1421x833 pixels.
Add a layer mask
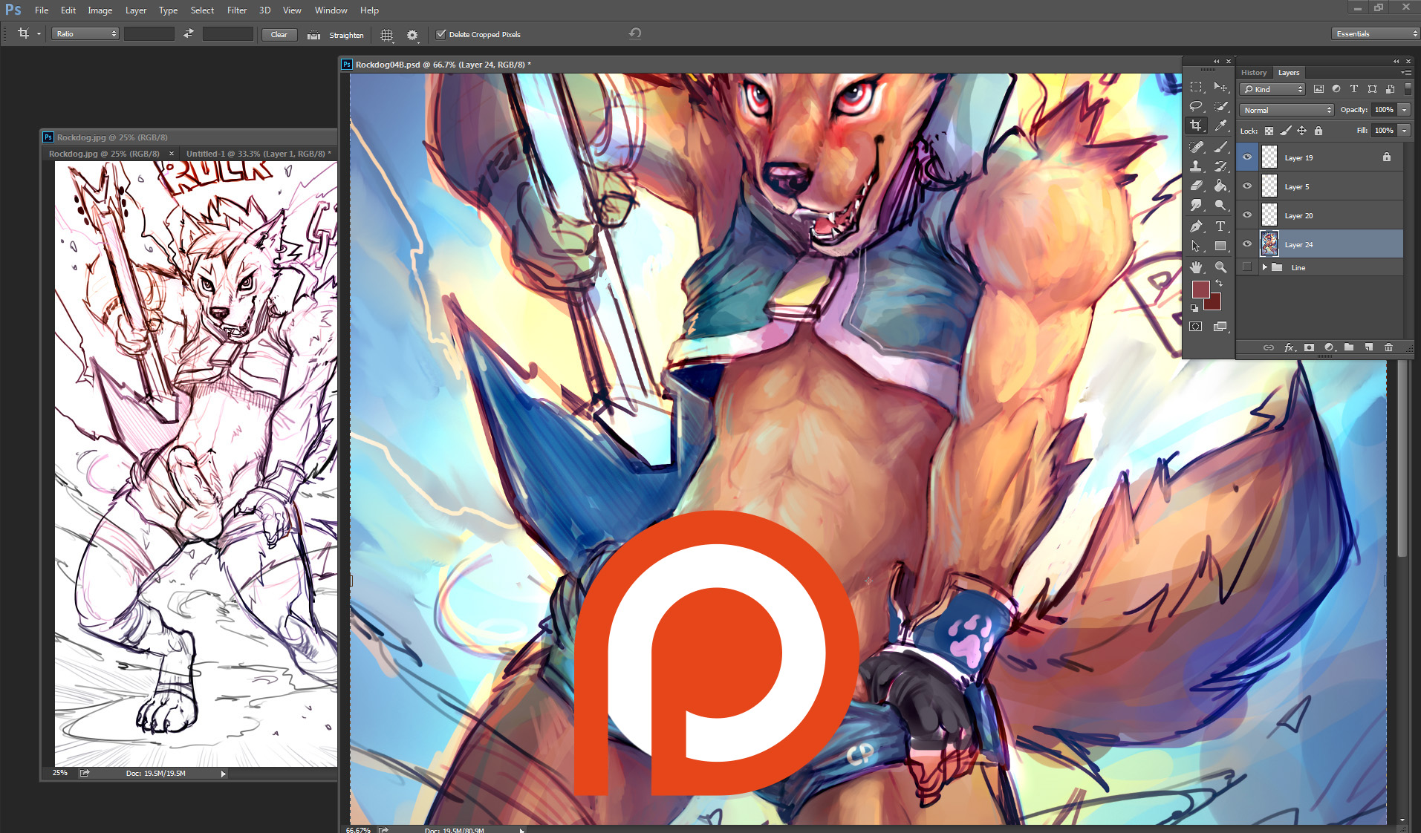(1309, 347)
